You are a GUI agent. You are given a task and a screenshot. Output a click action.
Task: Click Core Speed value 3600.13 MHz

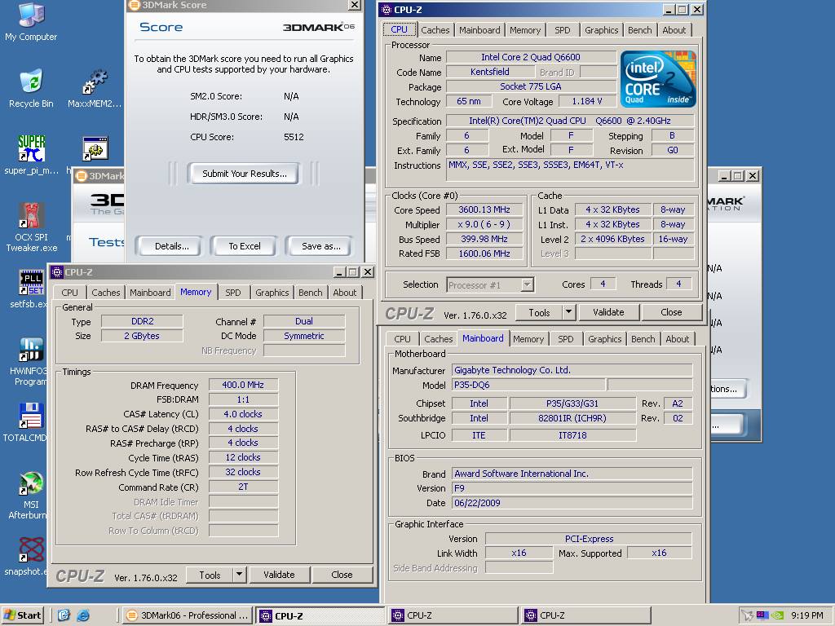pos(484,209)
